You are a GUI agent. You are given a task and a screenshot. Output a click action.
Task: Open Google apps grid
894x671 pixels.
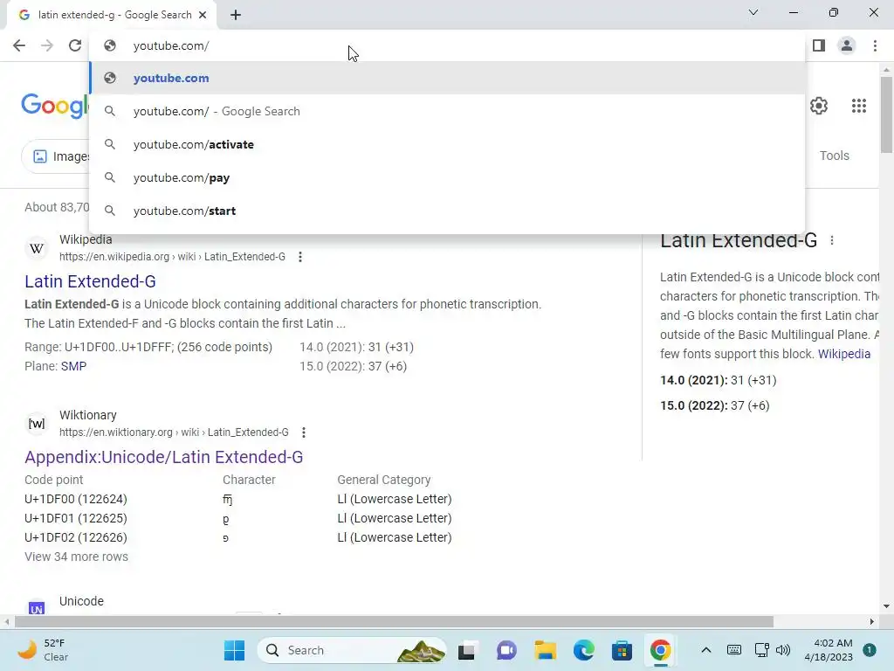click(x=859, y=106)
